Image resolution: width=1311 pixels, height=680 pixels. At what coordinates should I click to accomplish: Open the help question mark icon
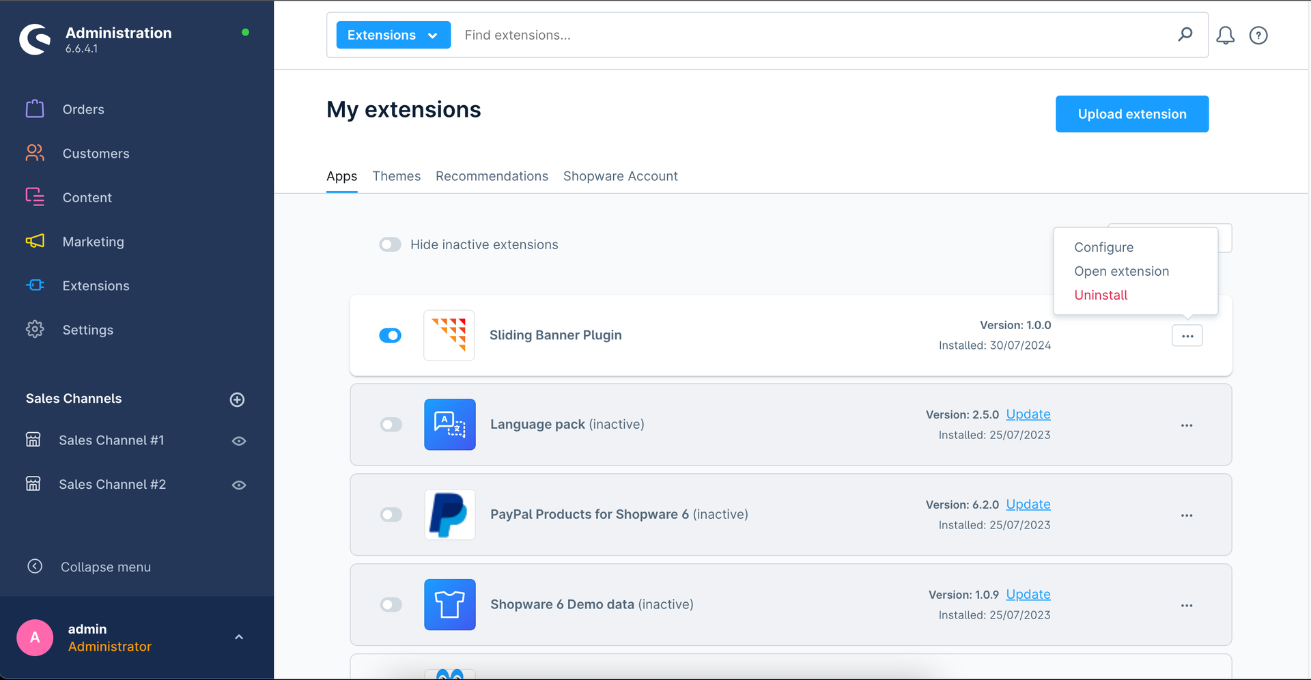tap(1258, 36)
